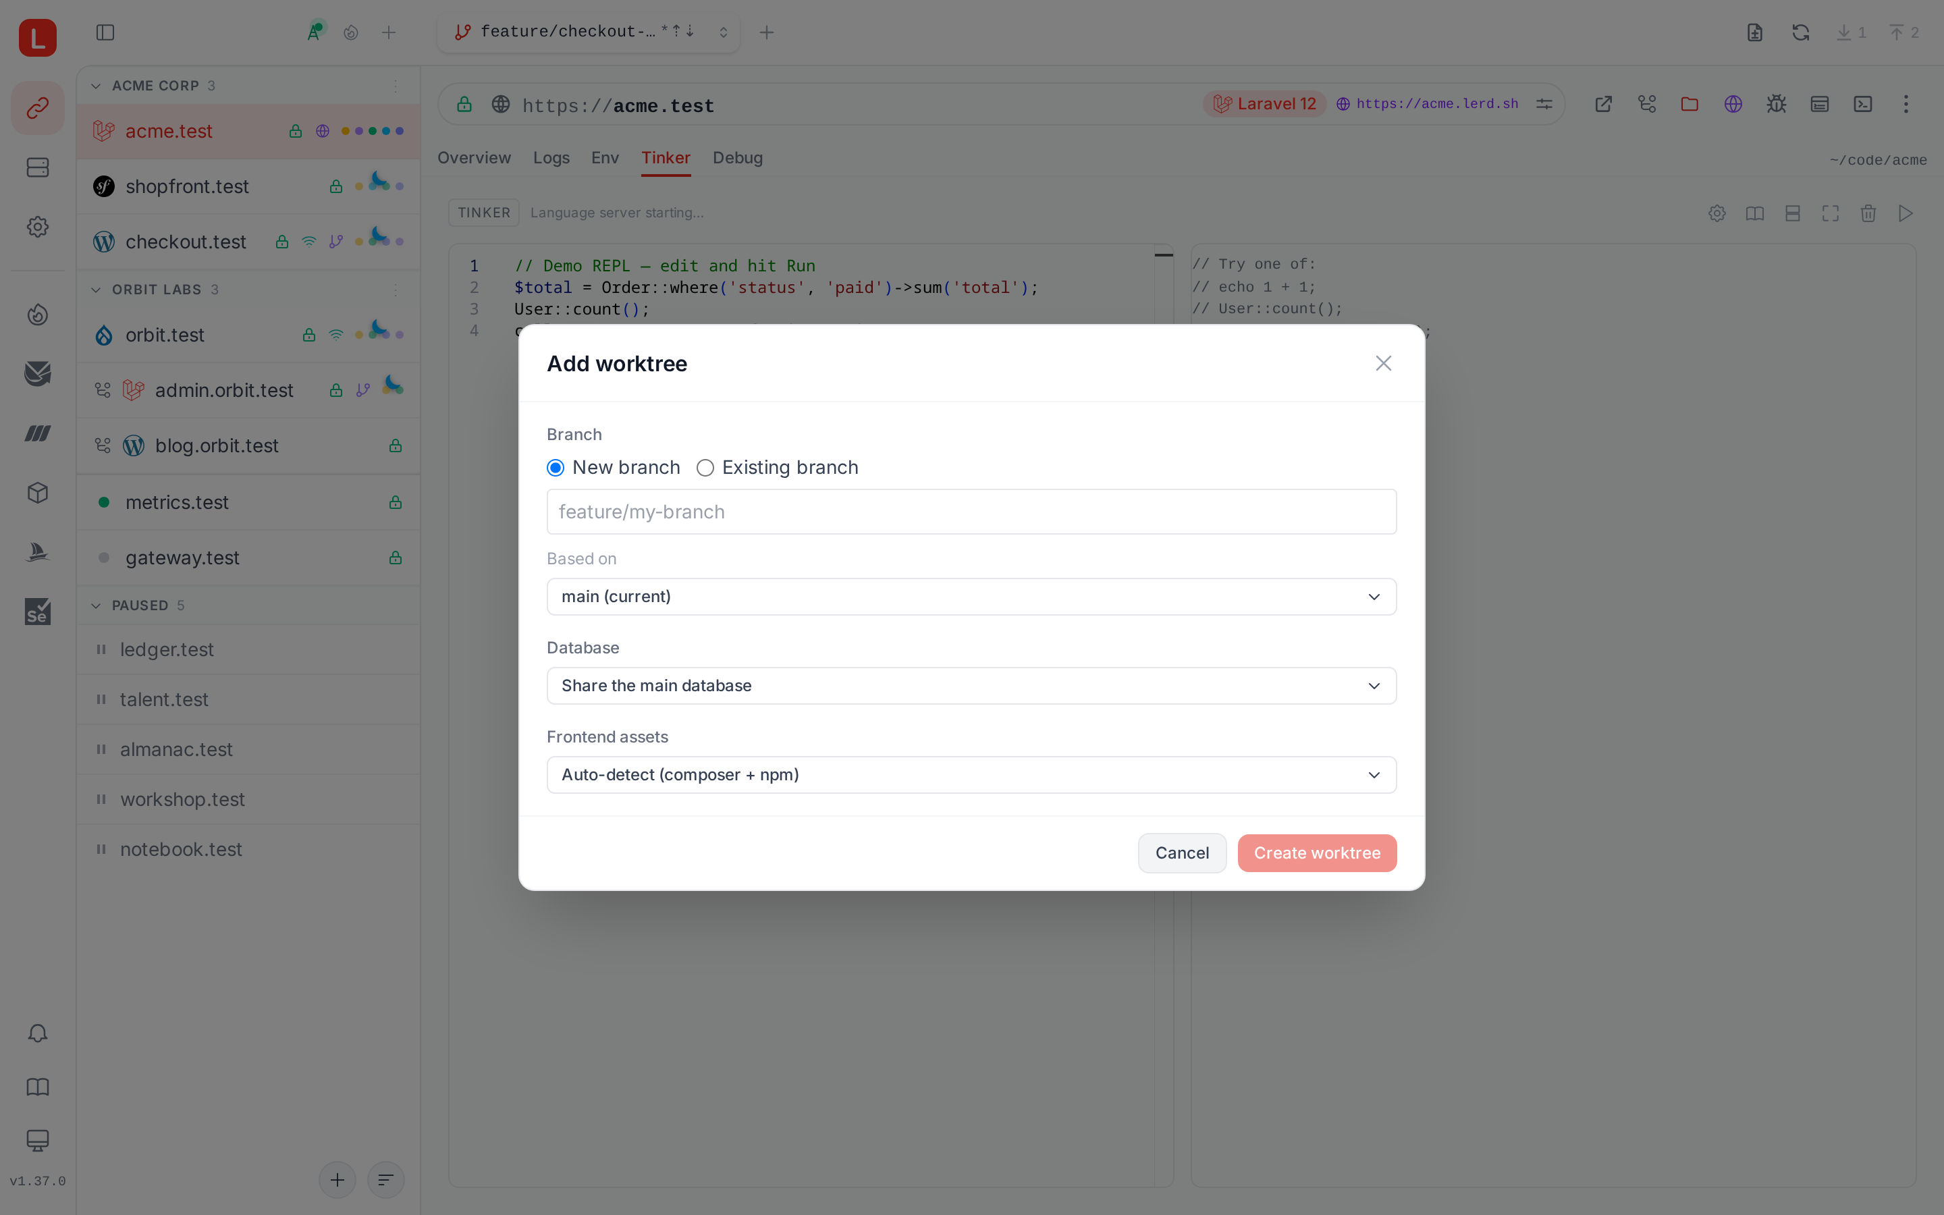Viewport: 1944px width, 1215px height.
Task: Open the feature/checkout branch selector
Action: (x=588, y=32)
